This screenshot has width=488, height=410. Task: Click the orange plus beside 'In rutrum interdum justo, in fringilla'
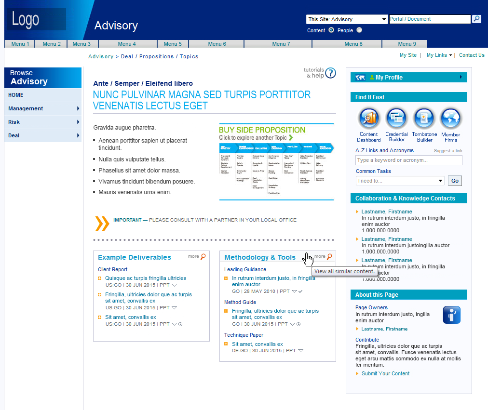coord(226,278)
